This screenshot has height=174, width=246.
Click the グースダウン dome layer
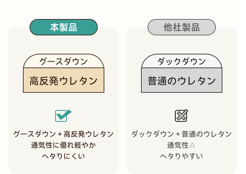[x=64, y=61]
